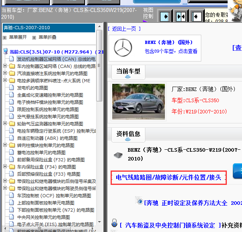Open 汽车防盗及中央控制门锁系统设定 link

point(170,225)
